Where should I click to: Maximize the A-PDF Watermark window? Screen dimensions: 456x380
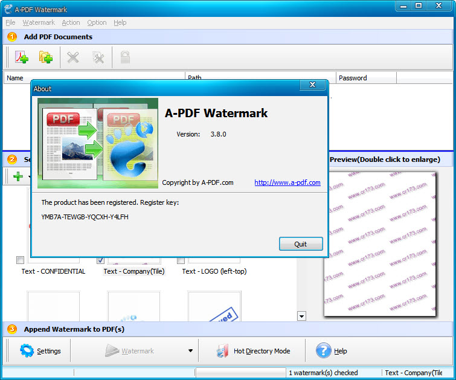tap(419, 6)
